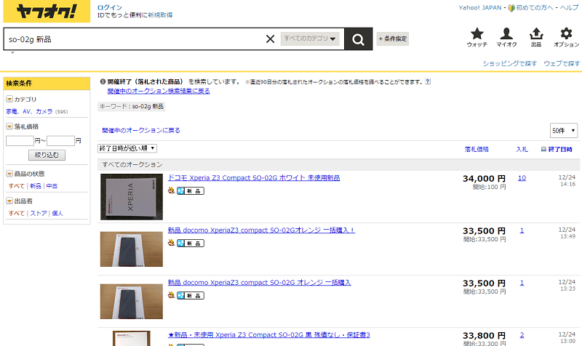Viewport: 582px width, 346px height.
Task: Click the help question mark icon
Action: [428, 81]
